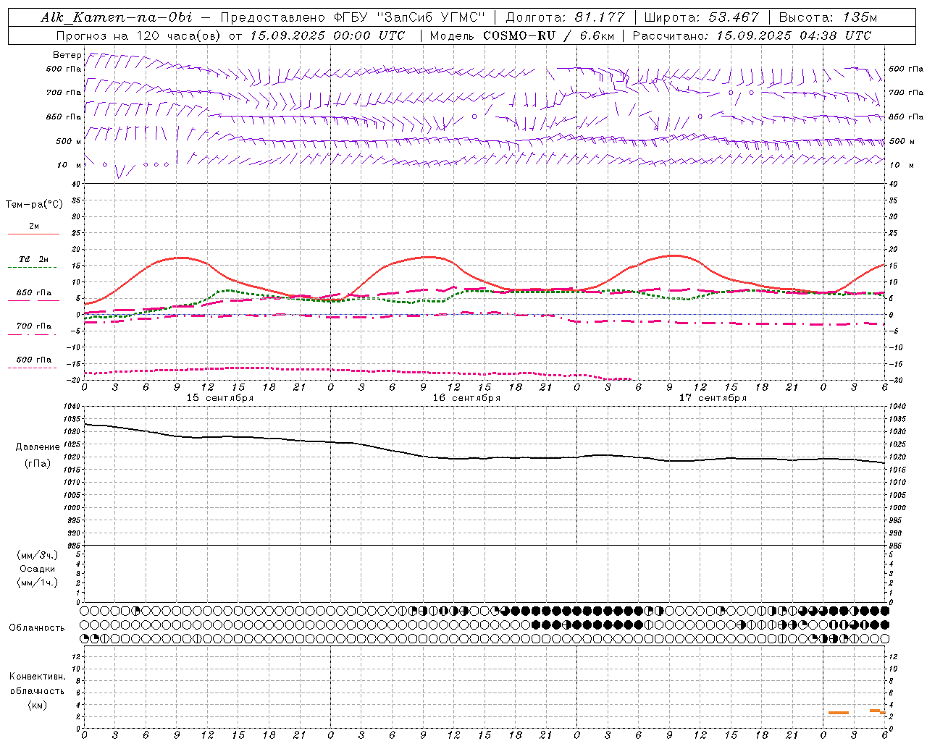Click the forecast start 15.09.2025 00:00 UTC
This screenshot has height=741, width=927.
327,35
